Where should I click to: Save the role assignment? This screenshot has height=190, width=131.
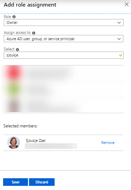(16, 182)
